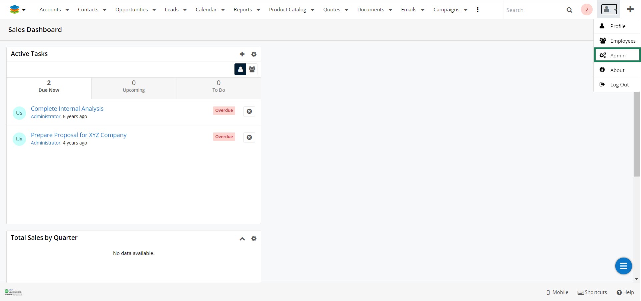The width and height of the screenshot is (641, 301).
Task: Switch to team tasks view toggle
Action: click(252, 69)
